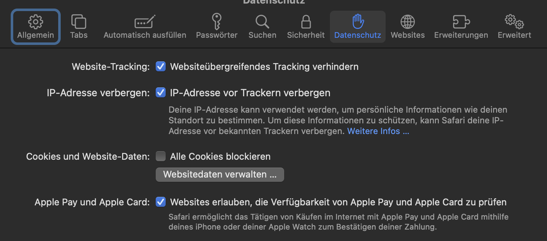The height and width of the screenshot is (241, 547).
Task: Select the Sicherheit padlock icon
Action: point(306,22)
